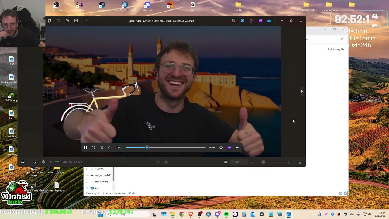Enter full screen with the expand arrows
389x219 pixels.
301,162
